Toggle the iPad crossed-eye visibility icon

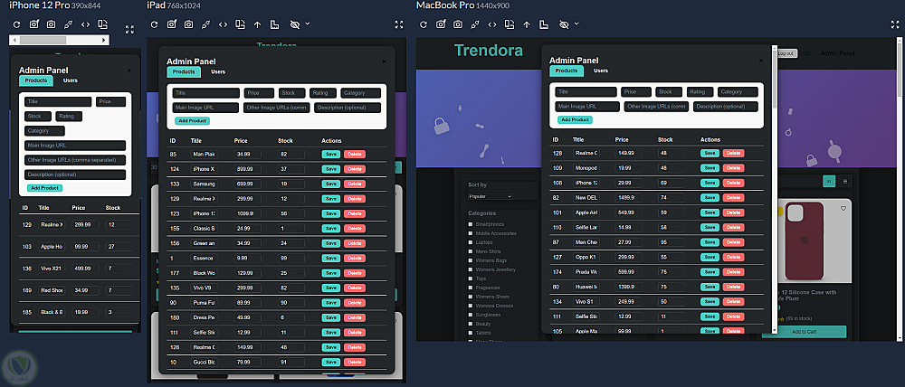295,24
